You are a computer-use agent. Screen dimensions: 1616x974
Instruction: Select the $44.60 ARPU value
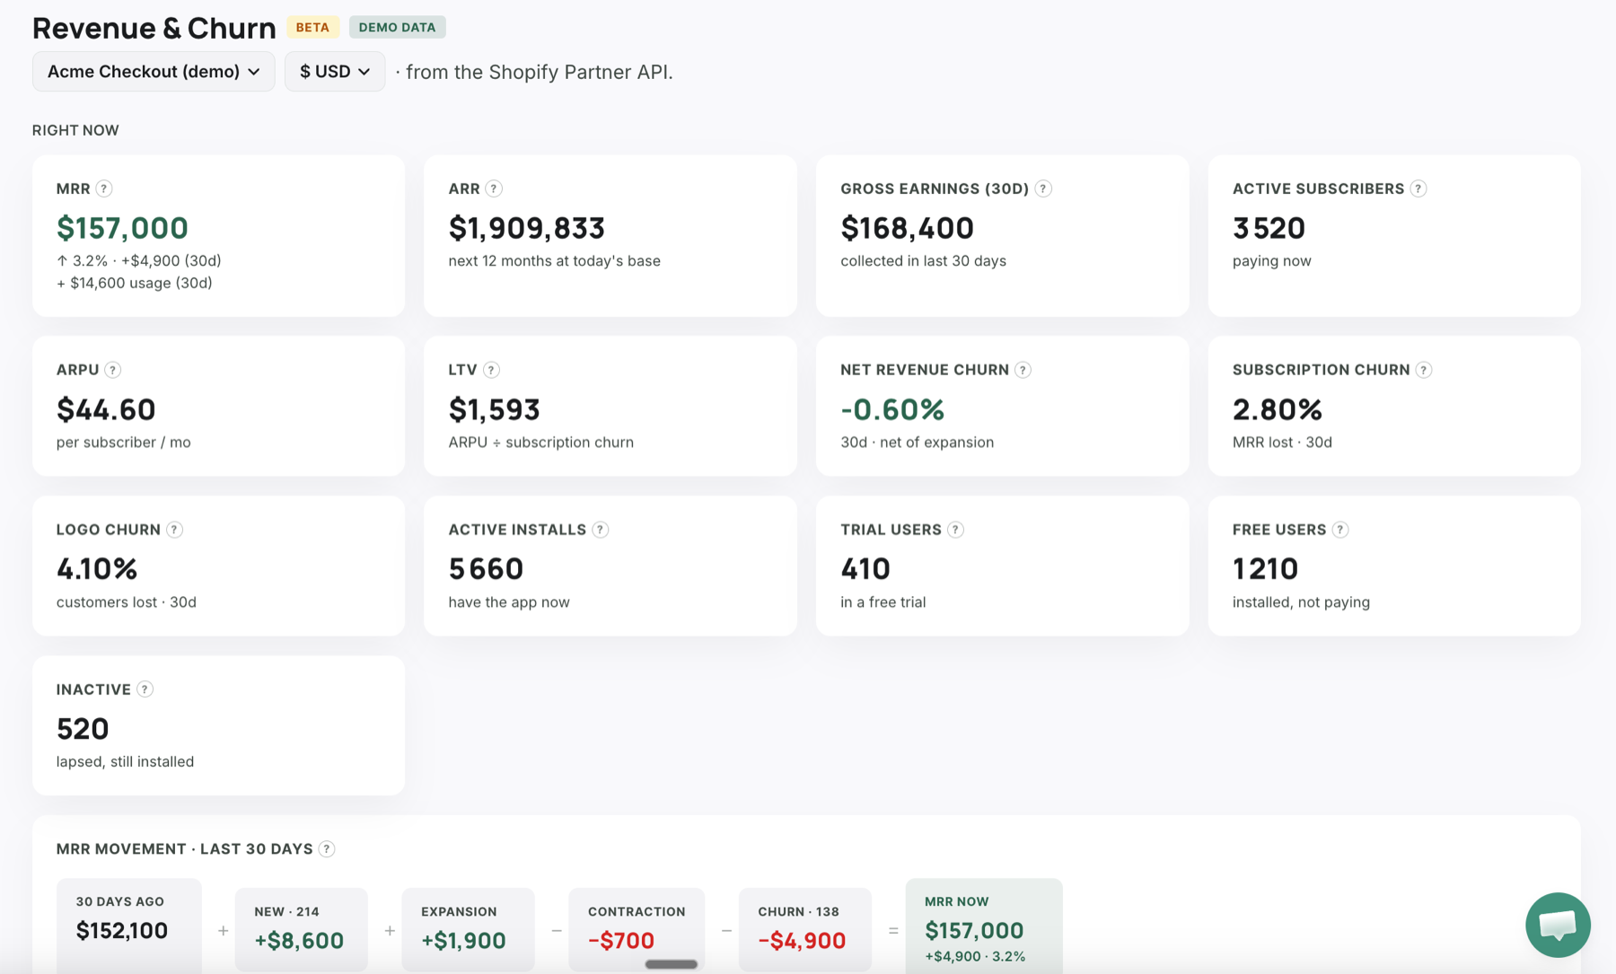coord(106,409)
